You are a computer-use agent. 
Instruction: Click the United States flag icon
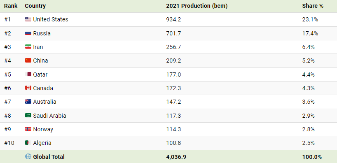pos(28,19)
